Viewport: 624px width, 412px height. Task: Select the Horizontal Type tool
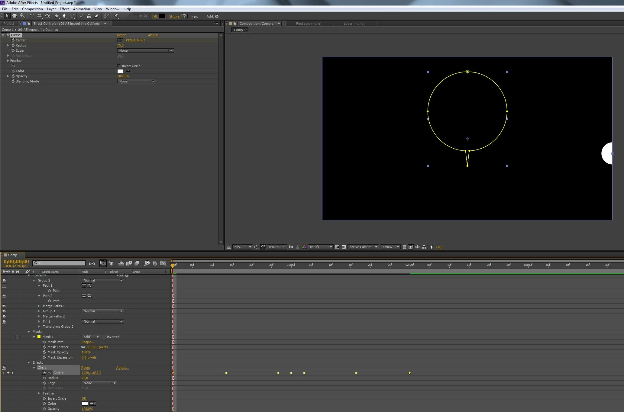pos(72,16)
